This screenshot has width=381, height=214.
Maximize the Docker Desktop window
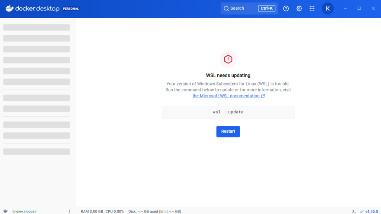click(x=359, y=8)
